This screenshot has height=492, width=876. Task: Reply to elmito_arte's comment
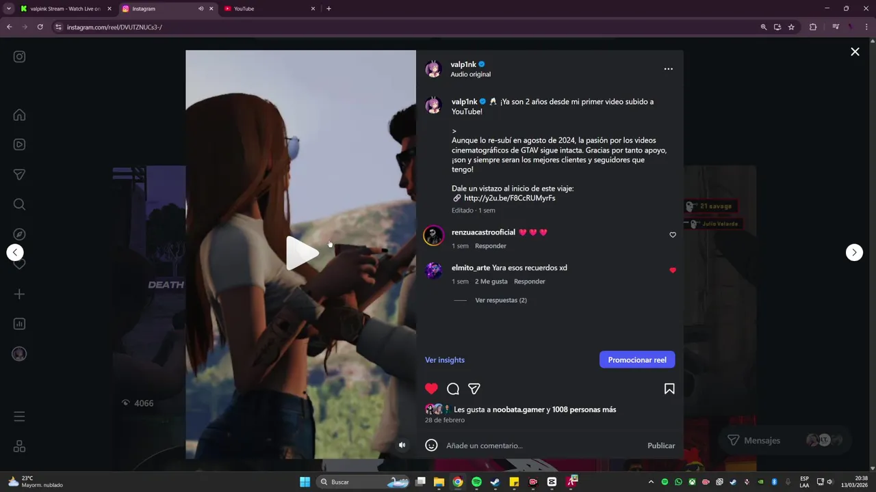point(530,282)
